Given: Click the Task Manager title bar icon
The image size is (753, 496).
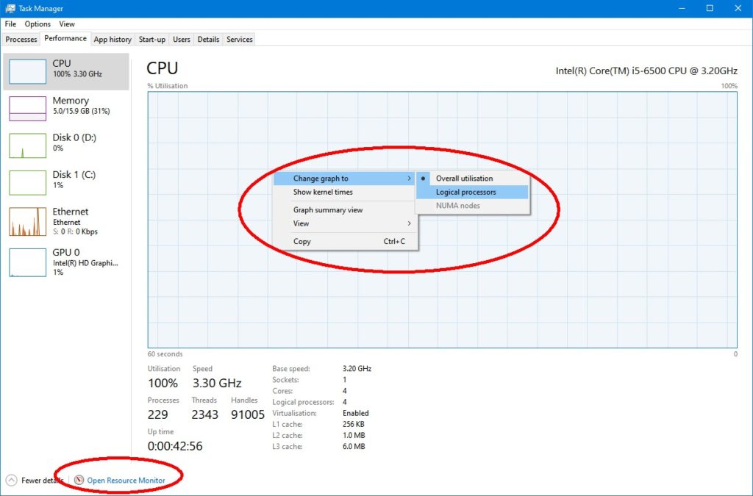Looking at the screenshot, I should pos(10,8).
